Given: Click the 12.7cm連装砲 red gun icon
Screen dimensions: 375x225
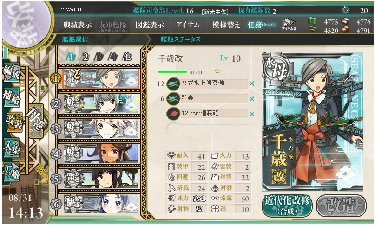Looking at the screenshot, I should (x=173, y=114).
